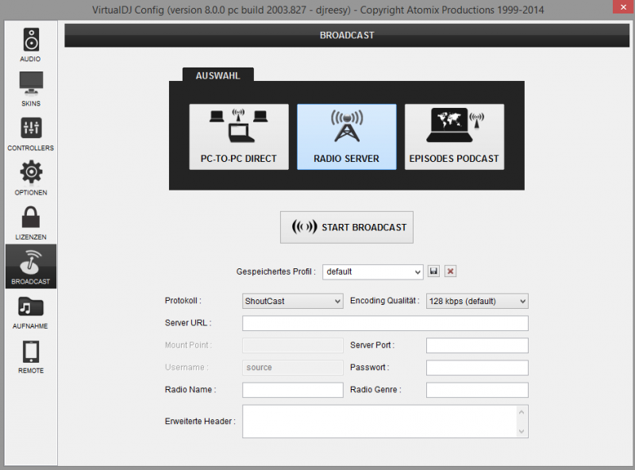Choose Radio Server broadcast mode

347,137
